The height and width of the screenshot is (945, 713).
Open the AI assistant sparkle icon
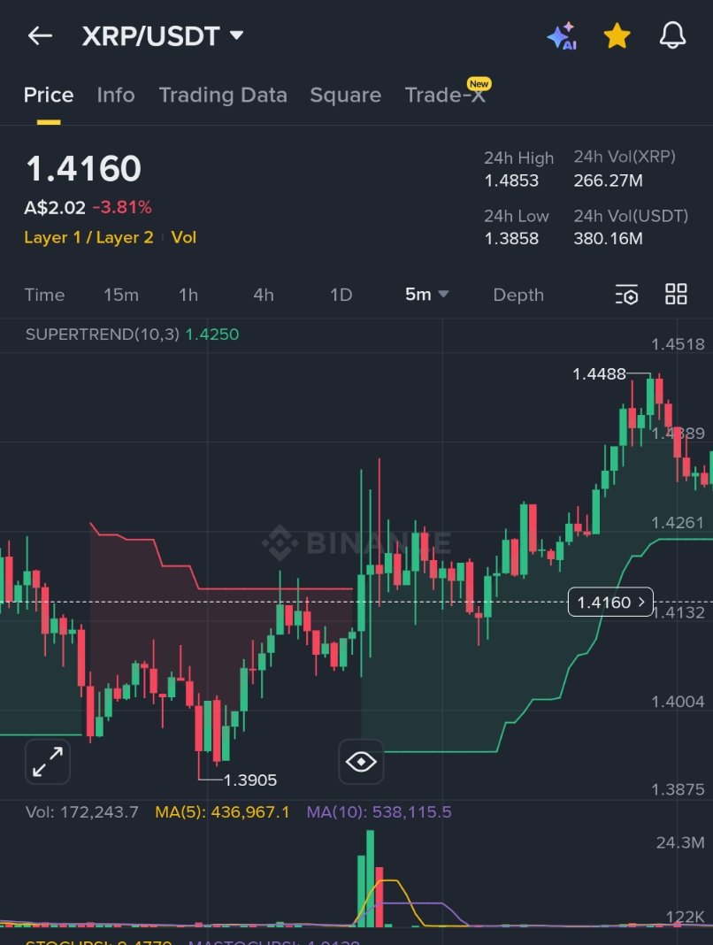[562, 36]
